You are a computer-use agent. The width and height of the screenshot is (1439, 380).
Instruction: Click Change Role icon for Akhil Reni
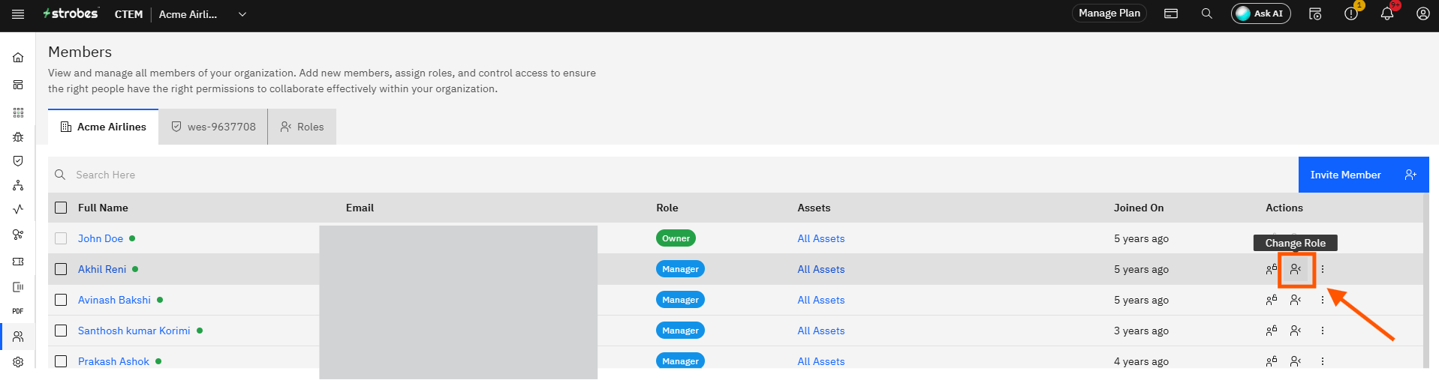(1296, 269)
